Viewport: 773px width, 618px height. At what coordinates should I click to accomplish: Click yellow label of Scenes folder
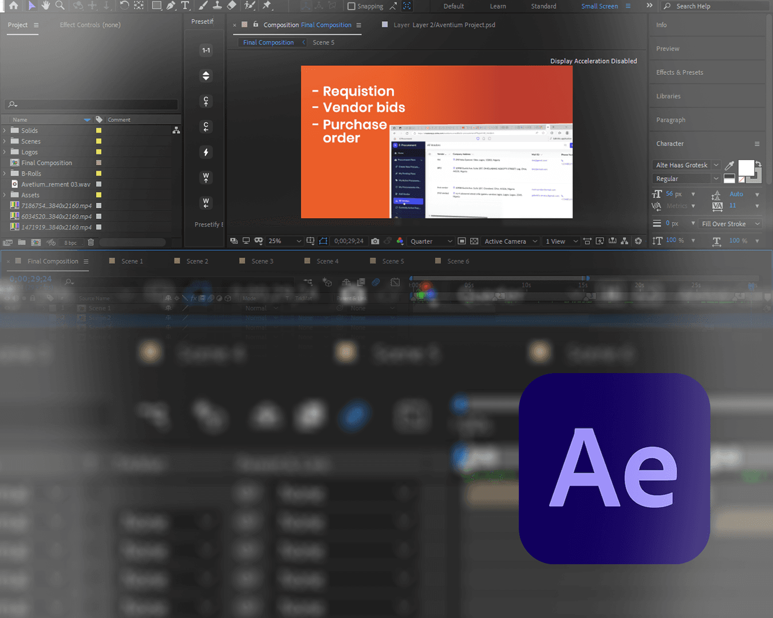point(98,141)
